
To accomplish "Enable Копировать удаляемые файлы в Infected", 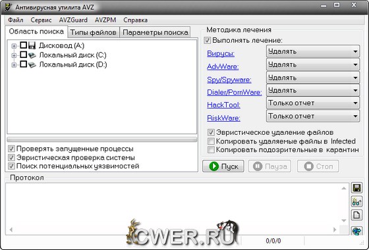I will 211,141.
